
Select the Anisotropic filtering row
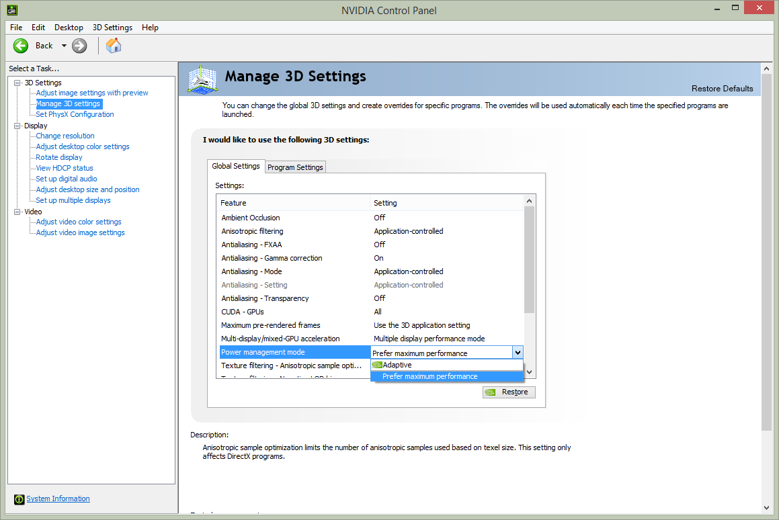371,231
